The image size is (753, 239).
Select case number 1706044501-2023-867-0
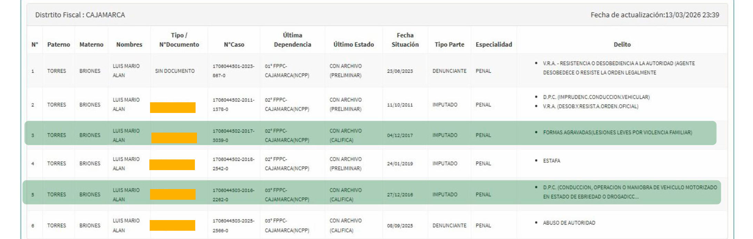click(233, 71)
